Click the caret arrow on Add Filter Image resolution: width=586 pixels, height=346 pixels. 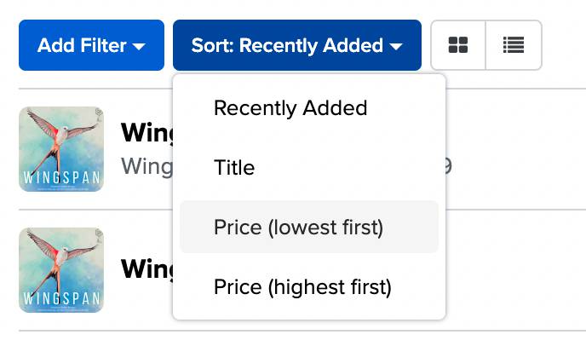(139, 47)
